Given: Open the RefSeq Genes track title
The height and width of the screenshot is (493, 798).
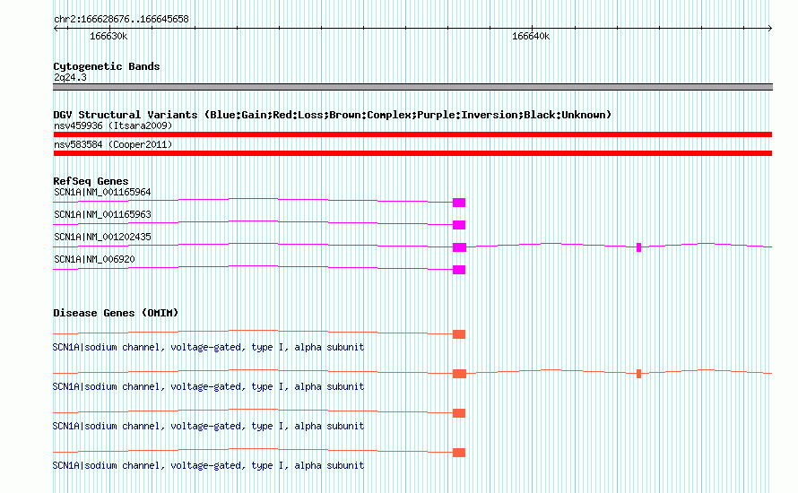Looking at the screenshot, I should (91, 181).
